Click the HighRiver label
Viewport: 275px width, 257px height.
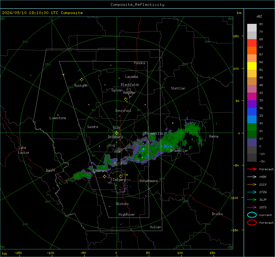click(x=127, y=215)
